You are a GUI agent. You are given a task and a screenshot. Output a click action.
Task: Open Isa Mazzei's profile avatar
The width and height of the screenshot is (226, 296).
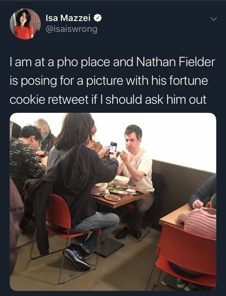point(25,24)
